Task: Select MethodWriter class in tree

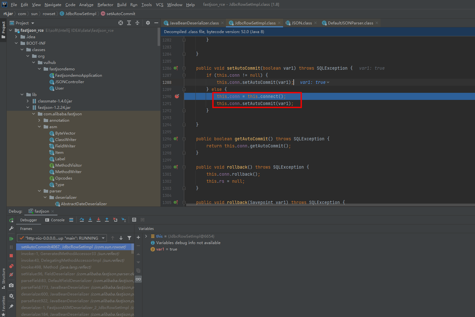Action: 68,172
